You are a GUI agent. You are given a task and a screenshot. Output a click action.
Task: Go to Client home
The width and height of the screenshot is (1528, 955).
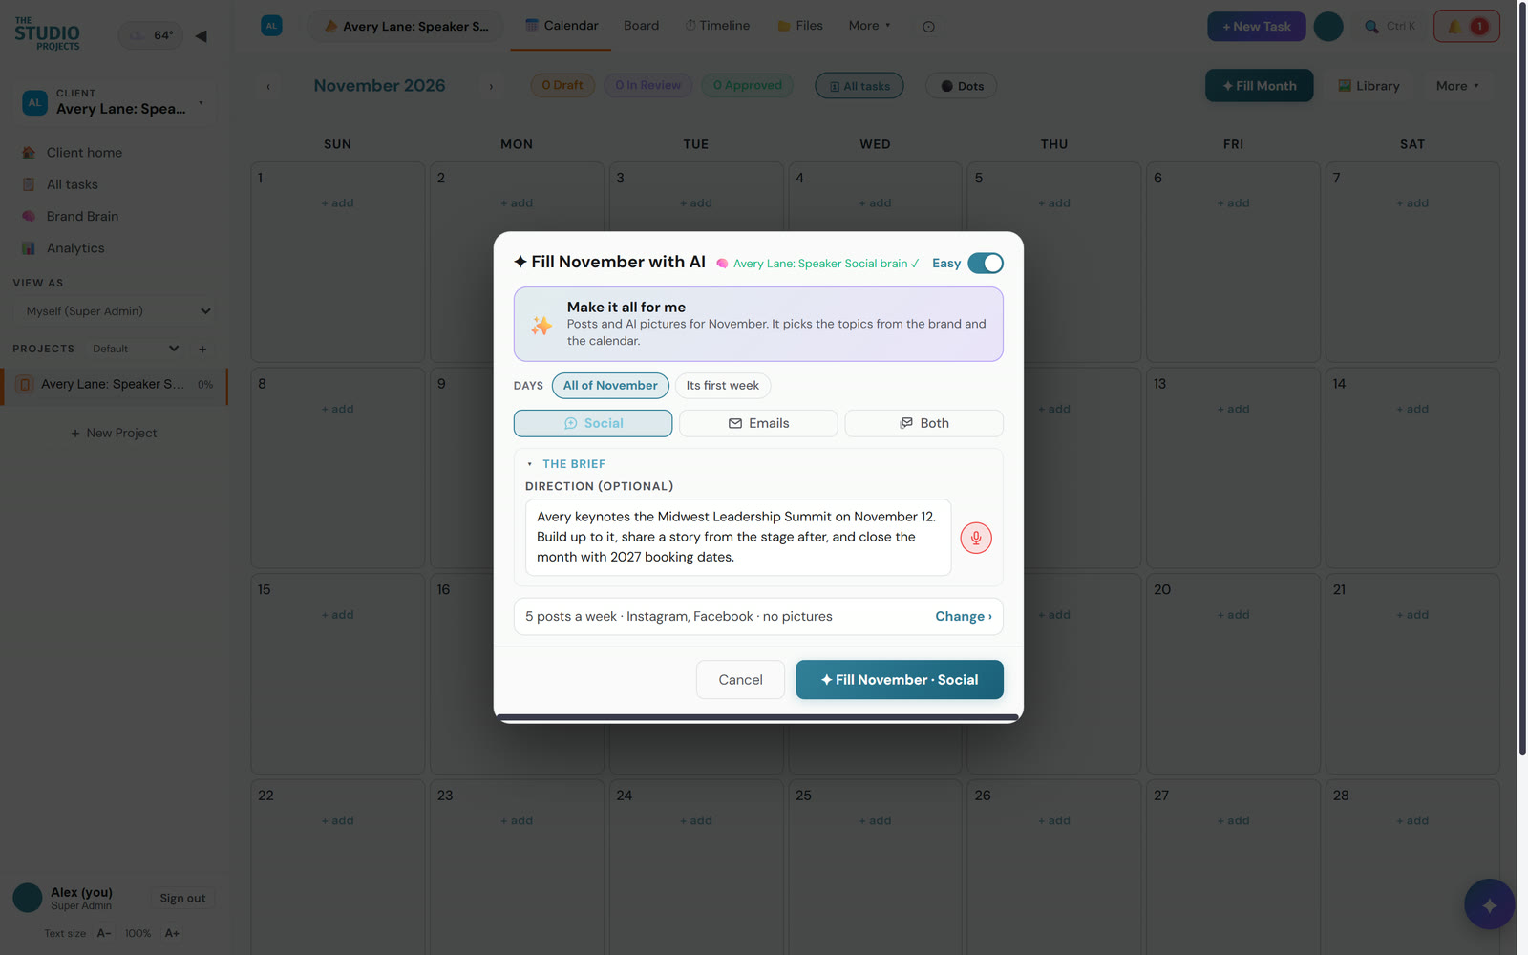click(x=84, y=153)
